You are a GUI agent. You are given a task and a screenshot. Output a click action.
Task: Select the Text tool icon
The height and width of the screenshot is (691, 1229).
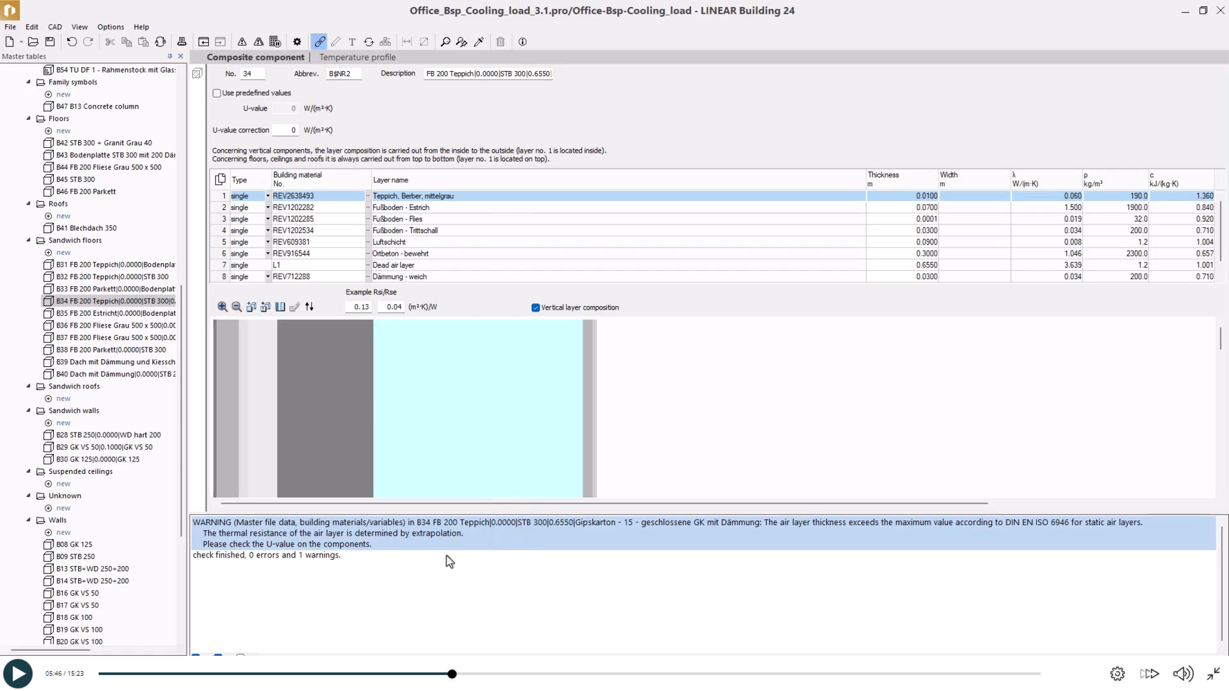click(x=353, y=42)
